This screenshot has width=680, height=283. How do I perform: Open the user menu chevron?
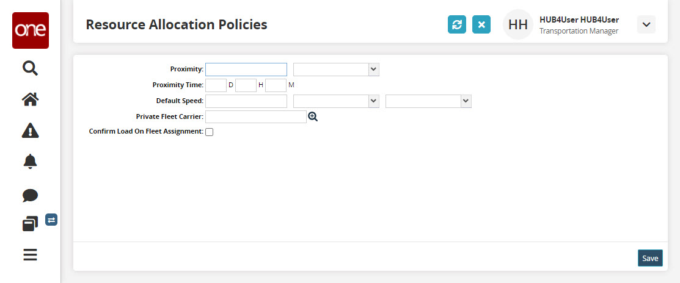tap(646, 24)
